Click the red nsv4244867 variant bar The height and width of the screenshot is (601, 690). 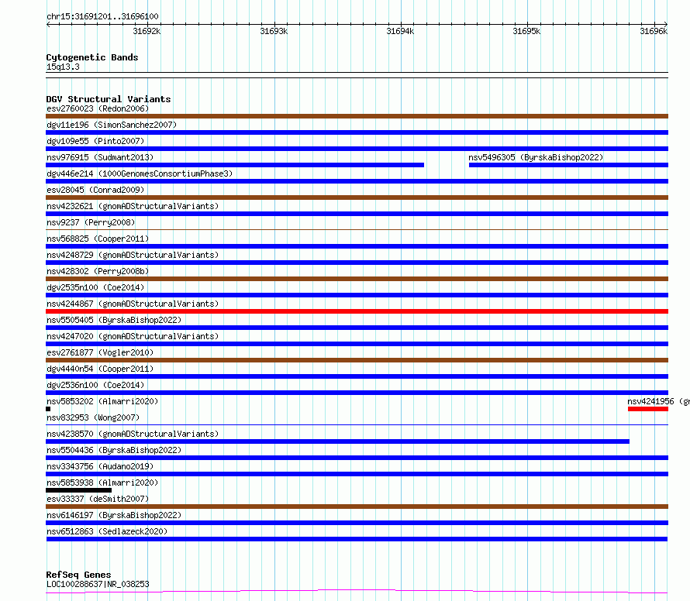tap(357, 311)
